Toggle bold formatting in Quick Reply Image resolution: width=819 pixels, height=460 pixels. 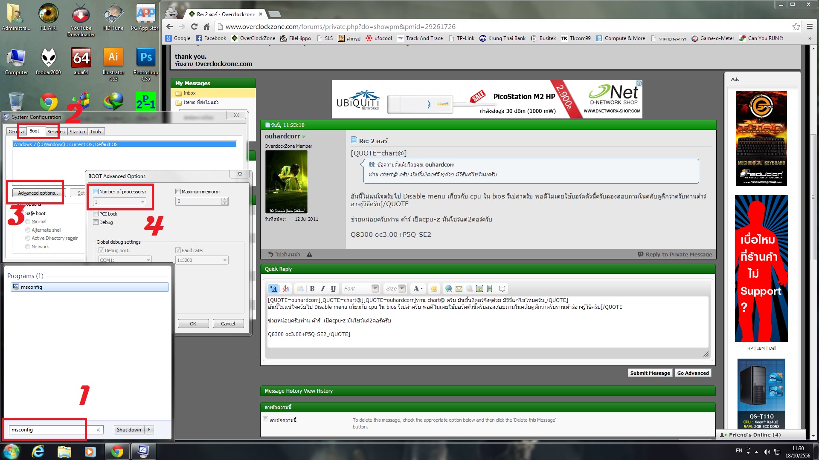(312, 289)
